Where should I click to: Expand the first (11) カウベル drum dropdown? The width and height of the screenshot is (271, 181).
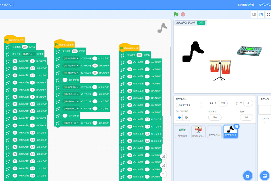tap(71, 58)
